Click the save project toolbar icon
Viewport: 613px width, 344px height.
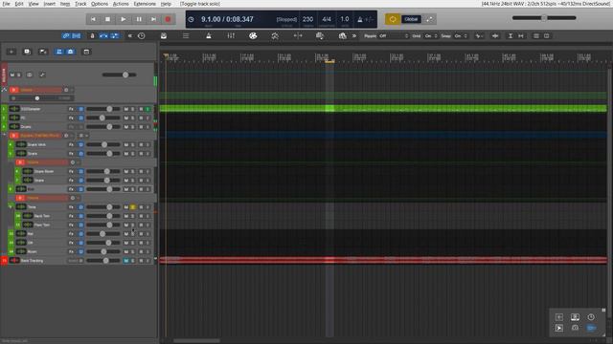(164, 36)
